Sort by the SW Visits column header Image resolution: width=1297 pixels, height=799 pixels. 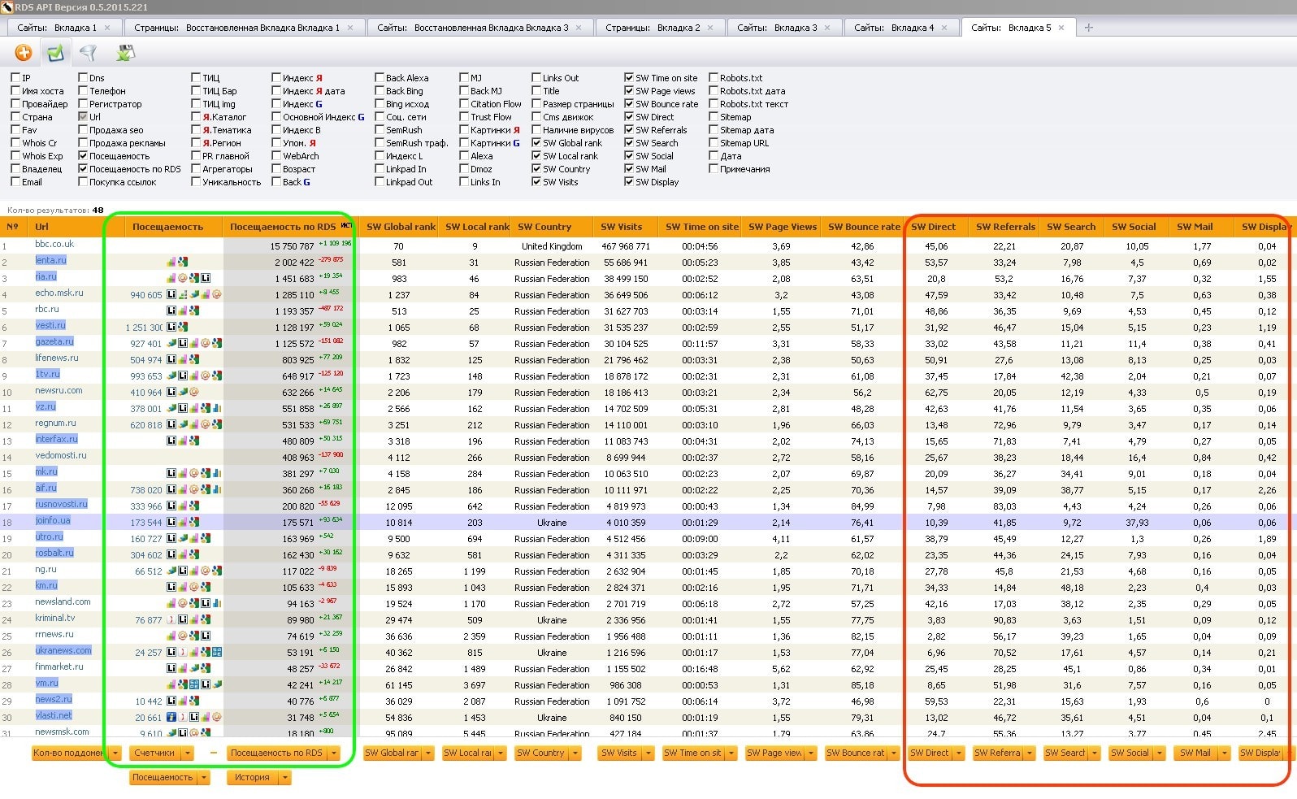(x=621, y=227)
